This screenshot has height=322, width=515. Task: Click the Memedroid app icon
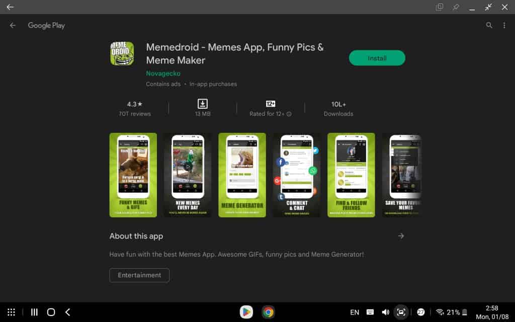(122, 53)
